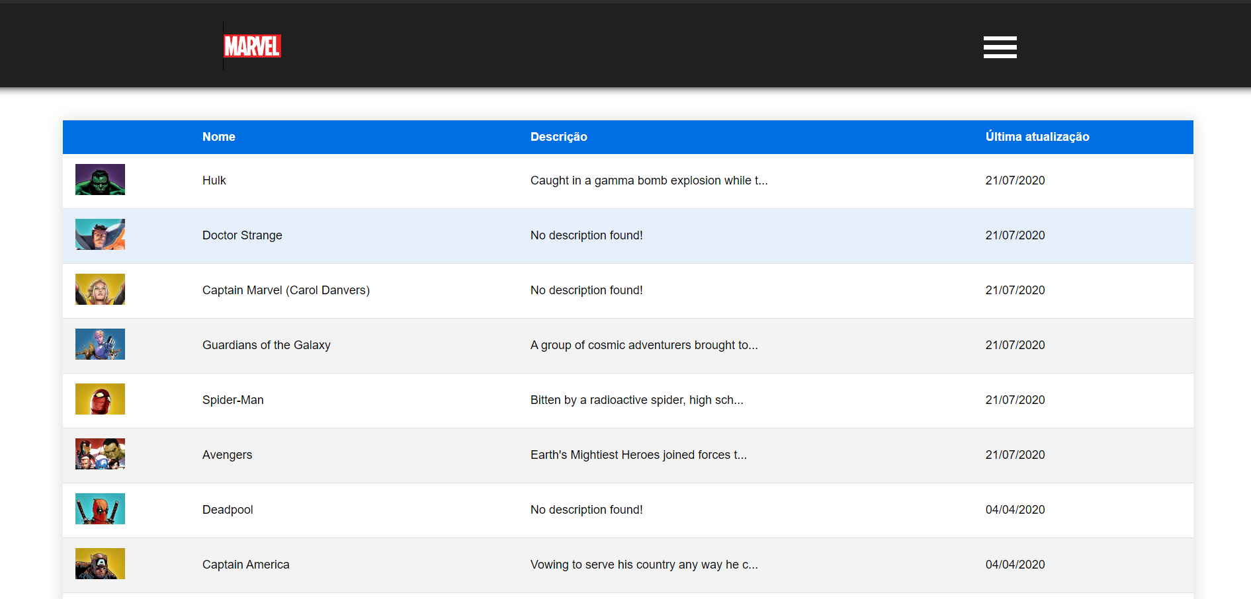Select the Hulk name cell
The image size is (1251, 599).
pos(214,180)
